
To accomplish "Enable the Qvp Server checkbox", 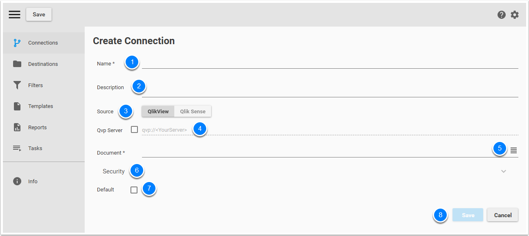I will coord(134,128).
